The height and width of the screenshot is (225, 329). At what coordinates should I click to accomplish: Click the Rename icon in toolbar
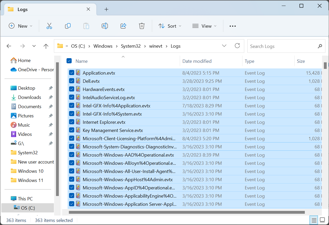coord(105,26)
